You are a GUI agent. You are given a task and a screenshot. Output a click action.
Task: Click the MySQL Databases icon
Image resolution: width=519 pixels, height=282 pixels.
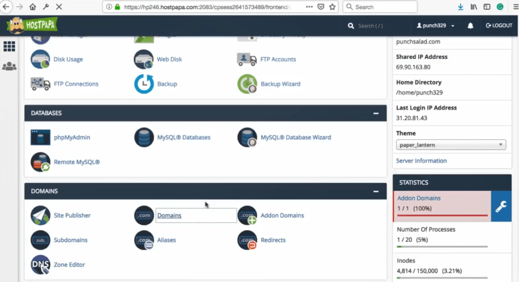click(143, 137)
